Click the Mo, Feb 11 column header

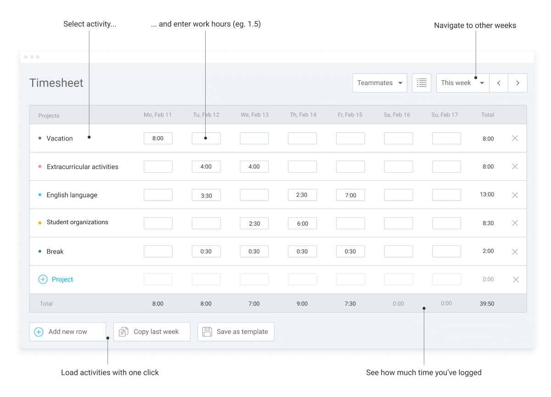pos(158,115)
